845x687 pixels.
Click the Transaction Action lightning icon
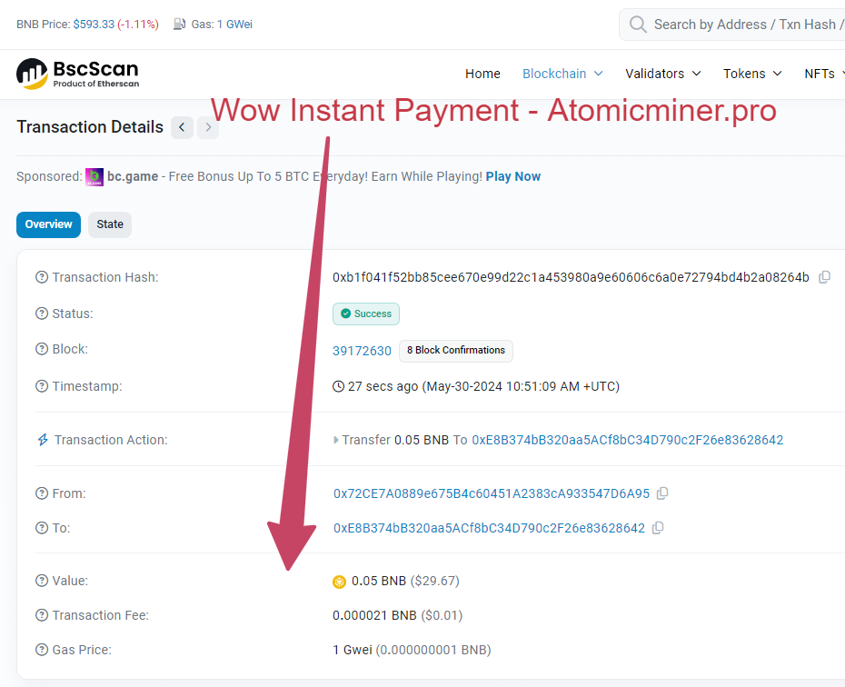coord(43,440)
